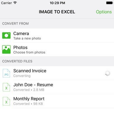The height and width of the screenshot is (117, 114).
Task: Tap the green Photos picture icon
Action: pyautogui.click(x=6, y=49)
